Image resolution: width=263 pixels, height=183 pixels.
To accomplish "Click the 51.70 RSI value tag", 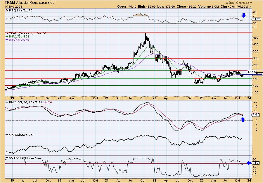I will point(257,20).
